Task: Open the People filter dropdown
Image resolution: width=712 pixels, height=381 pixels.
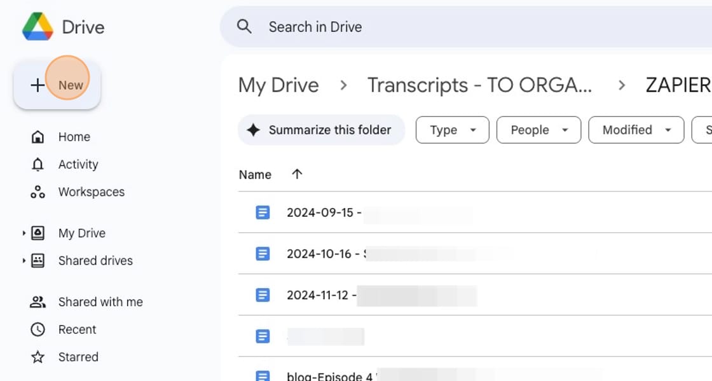Action: pyautogui.click(x=538, y=130)
